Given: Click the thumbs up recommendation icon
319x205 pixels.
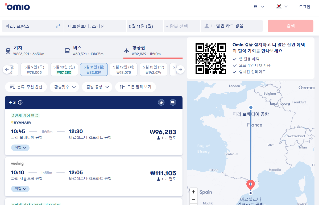Looking at the screenshot, I should [161, 102].
